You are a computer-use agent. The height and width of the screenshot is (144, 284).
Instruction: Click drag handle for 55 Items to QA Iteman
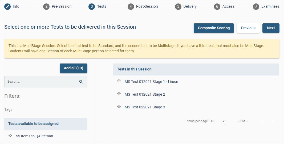point(10,136)
